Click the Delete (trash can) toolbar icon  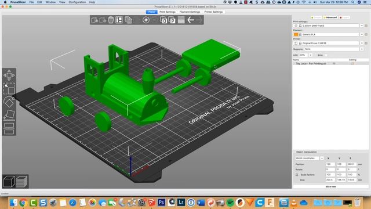tap(111, 20)
